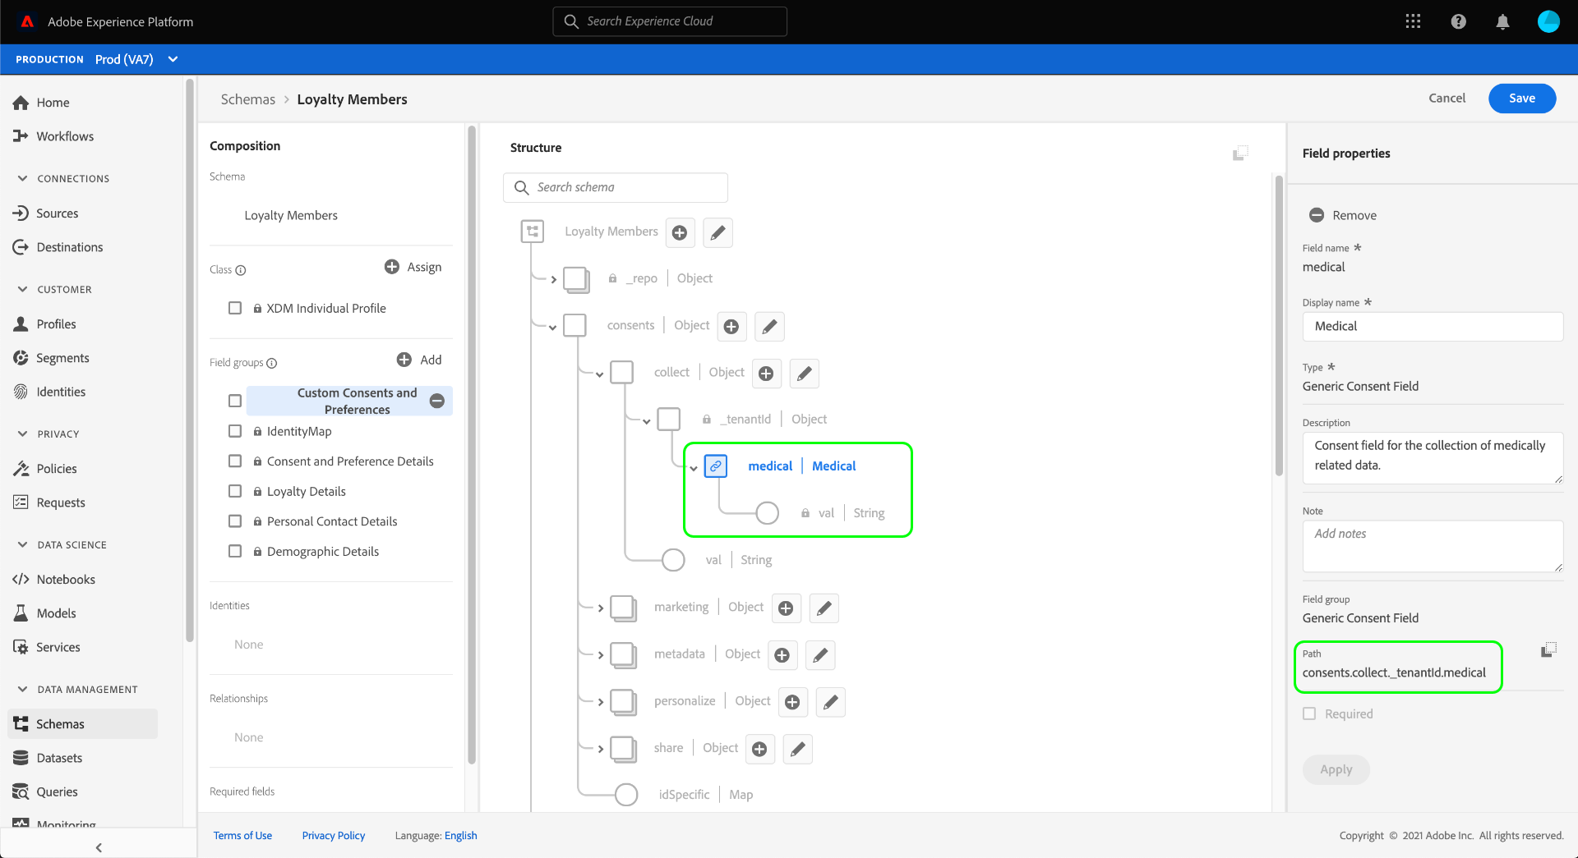
Task: Check the Consent and Preference Details checkbox
Action: (235, 461)
